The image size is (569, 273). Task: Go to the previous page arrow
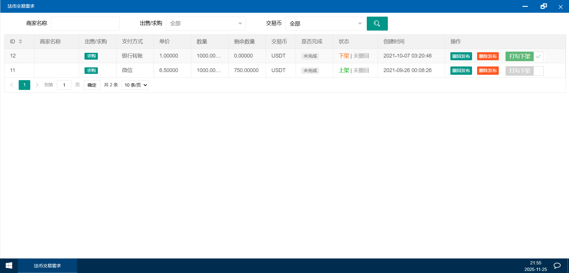pos(12,85)
